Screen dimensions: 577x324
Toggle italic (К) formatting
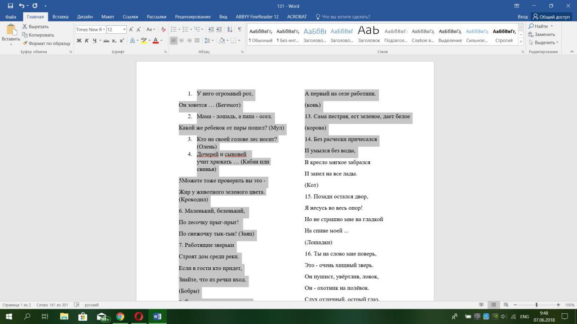point(87,40)
